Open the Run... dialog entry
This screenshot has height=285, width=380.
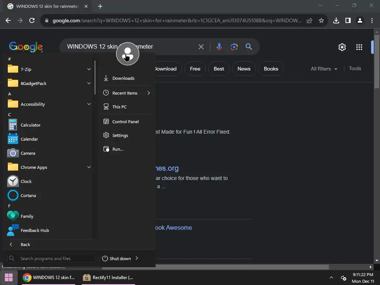click(x=126, y=149)
